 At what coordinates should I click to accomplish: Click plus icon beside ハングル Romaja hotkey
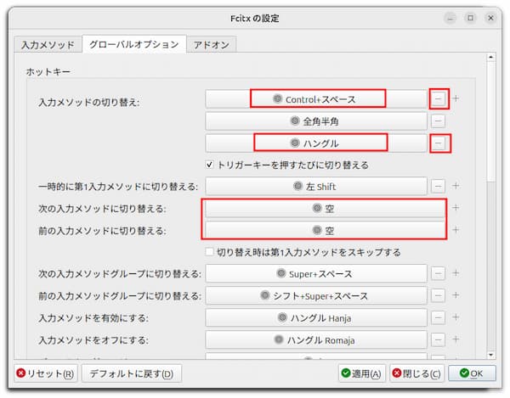tap(456, 339)
